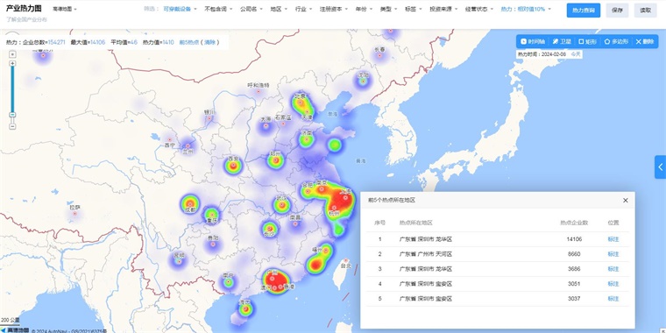Viewport: 666px width, 333px height.
Task: Click the 热力查询 button
Action: tap(583, 11)
